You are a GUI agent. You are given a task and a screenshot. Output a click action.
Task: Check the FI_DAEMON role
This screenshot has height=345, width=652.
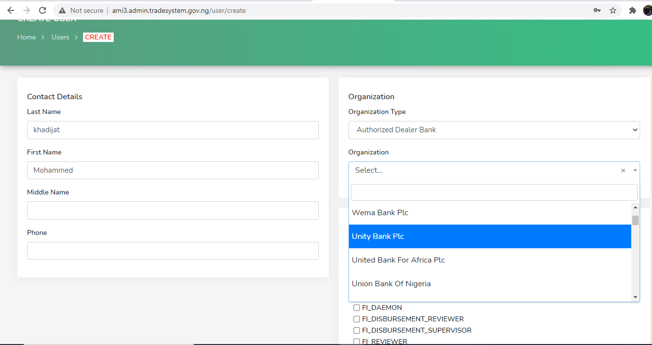(x=356, y=307)
